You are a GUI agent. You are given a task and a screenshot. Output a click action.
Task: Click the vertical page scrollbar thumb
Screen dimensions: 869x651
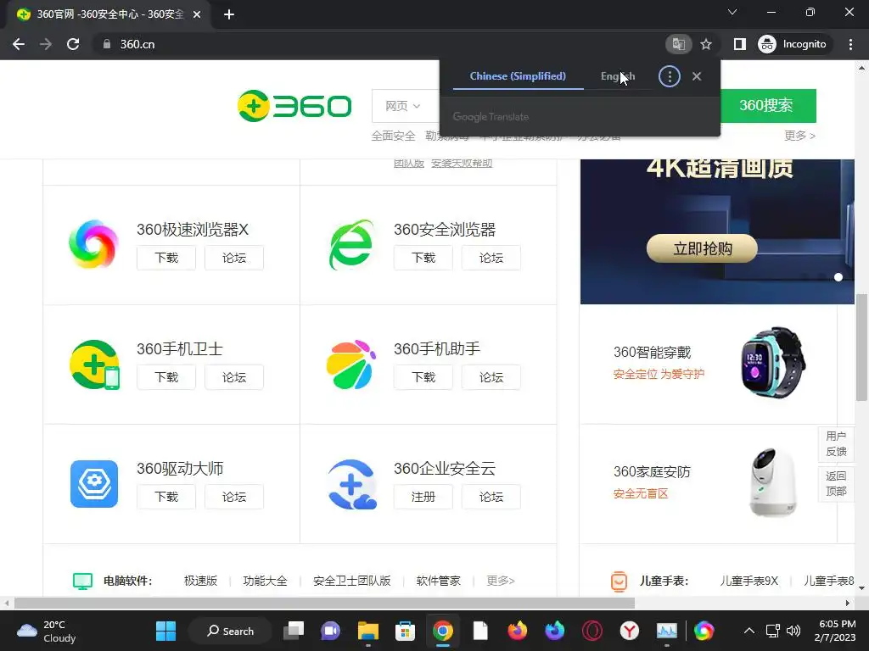[x=861, y=347]
